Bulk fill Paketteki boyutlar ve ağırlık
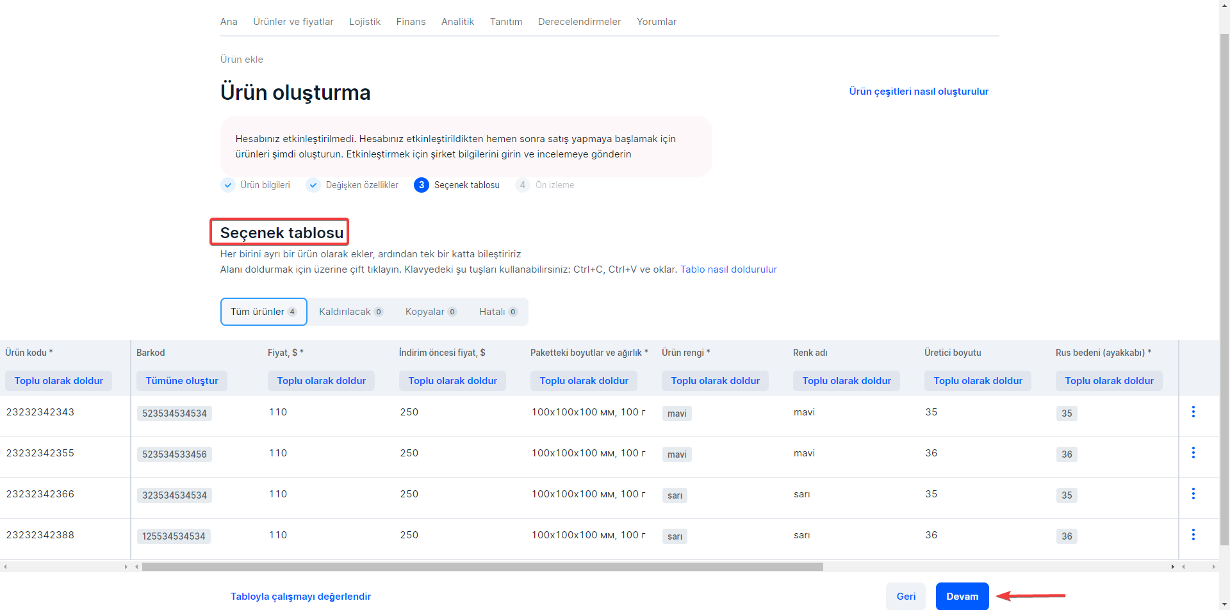 click(x=584, y=381)
